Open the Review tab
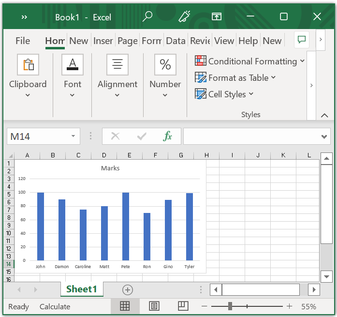 (200, 41)
